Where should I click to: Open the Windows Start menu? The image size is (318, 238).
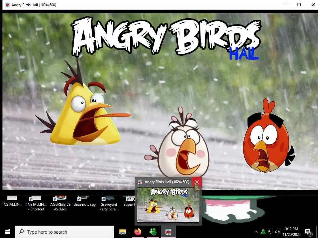point(7,232)
